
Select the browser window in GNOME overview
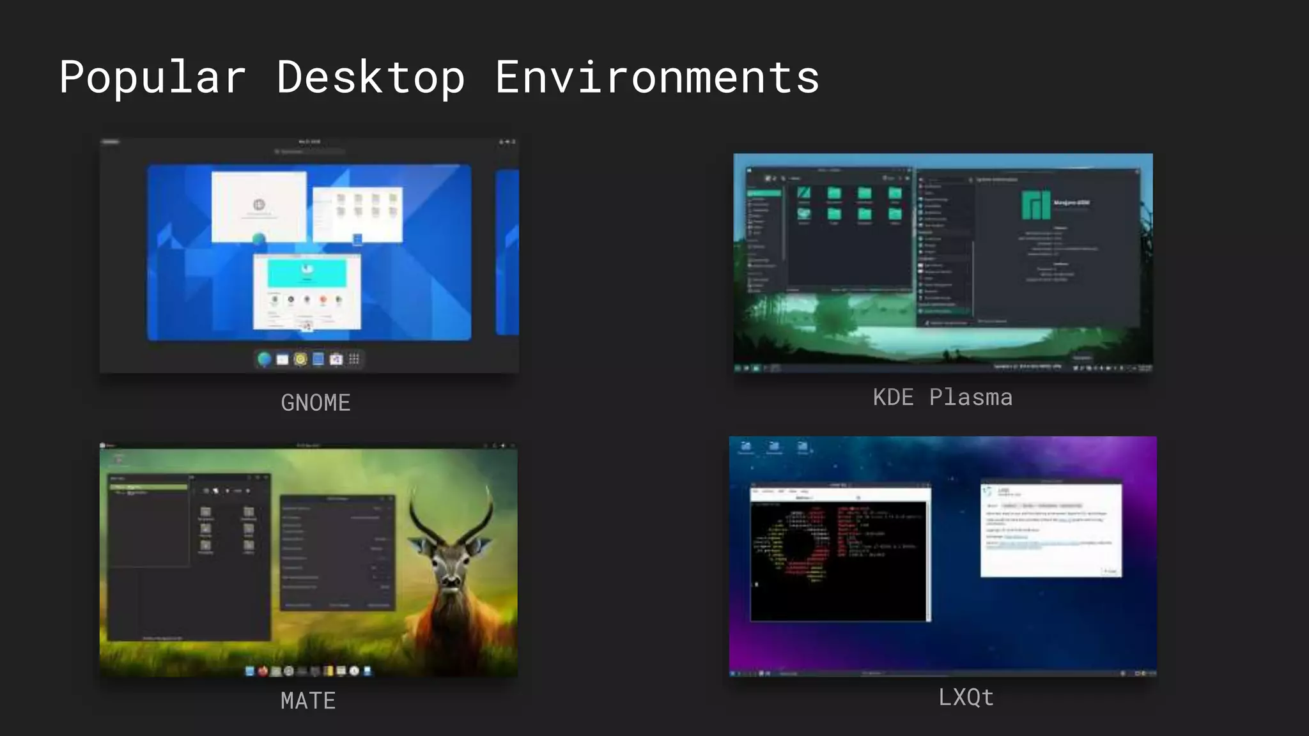coord(259,206)
